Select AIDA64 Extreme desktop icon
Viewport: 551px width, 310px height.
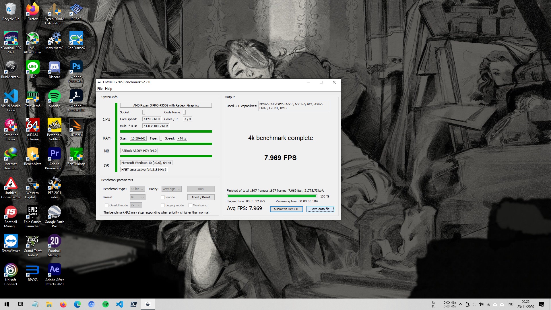(32, 130)
